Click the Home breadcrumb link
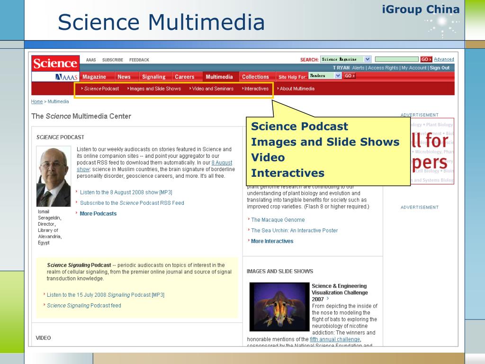Screen dimensions: 485x364 click(37, 101)
